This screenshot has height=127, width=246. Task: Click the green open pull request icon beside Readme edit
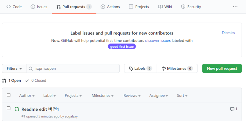point(17,109)
